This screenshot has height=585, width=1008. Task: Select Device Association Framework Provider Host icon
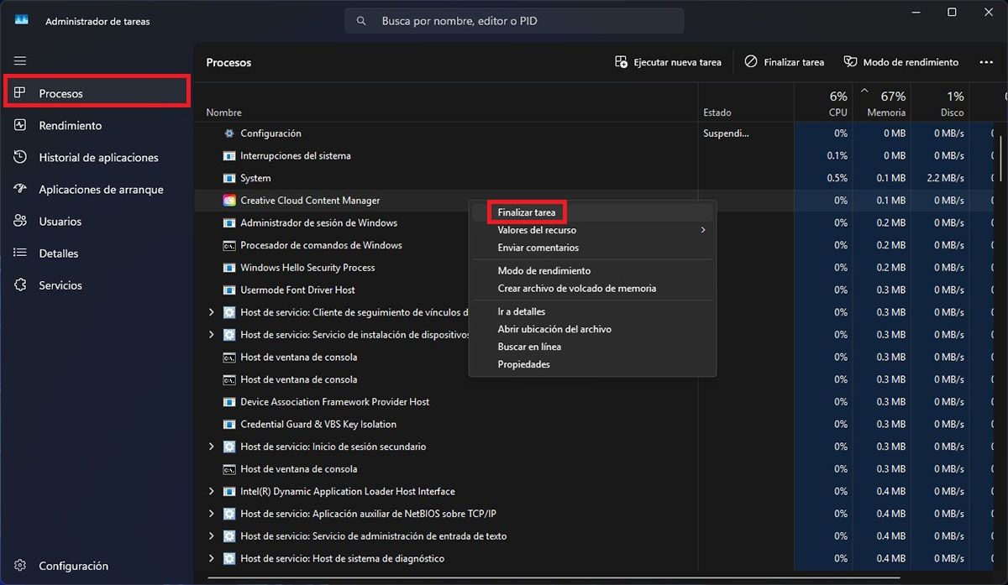229,402
